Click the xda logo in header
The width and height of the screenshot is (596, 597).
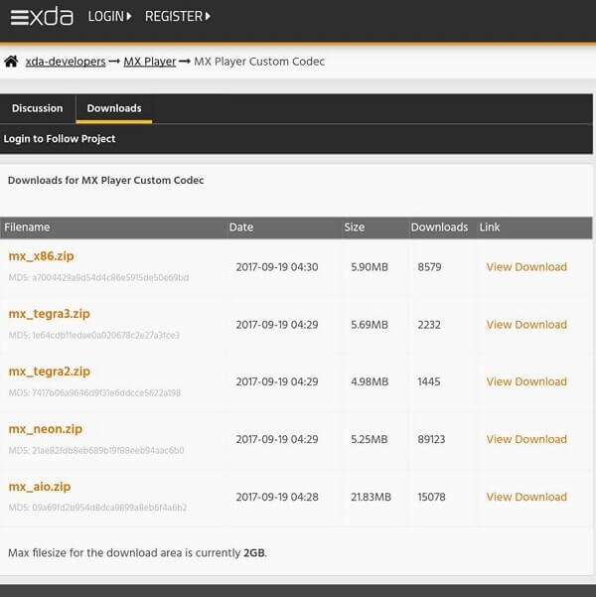point(41,17)
